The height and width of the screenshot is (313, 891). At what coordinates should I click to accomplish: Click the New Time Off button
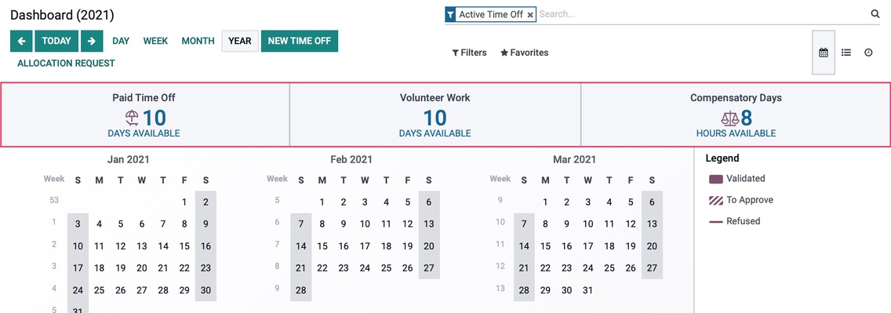[300, 41]
